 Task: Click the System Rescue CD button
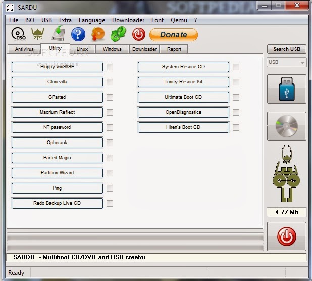(183, 67)
